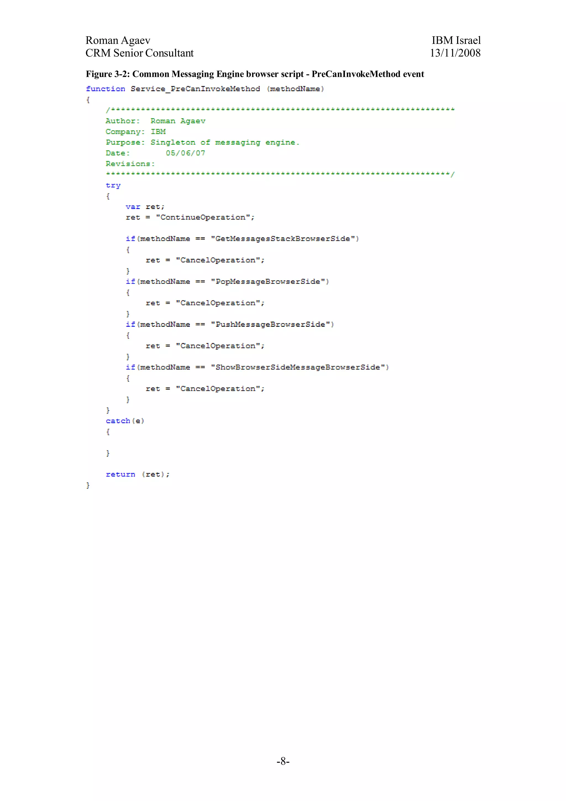Click the Figure 3-2 caption title
Image resolution: width=566 pixels, height=801 pixels.
click(255, 74)
